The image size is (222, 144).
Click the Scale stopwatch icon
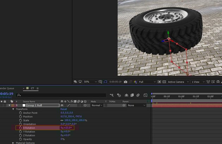point(20,120)
